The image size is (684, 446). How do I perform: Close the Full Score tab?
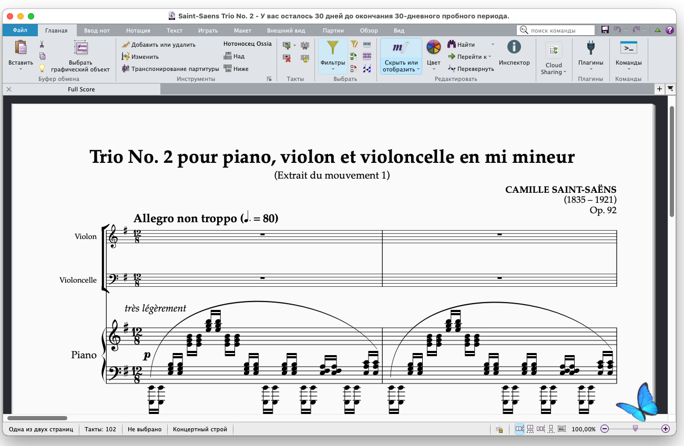(9, 89)
